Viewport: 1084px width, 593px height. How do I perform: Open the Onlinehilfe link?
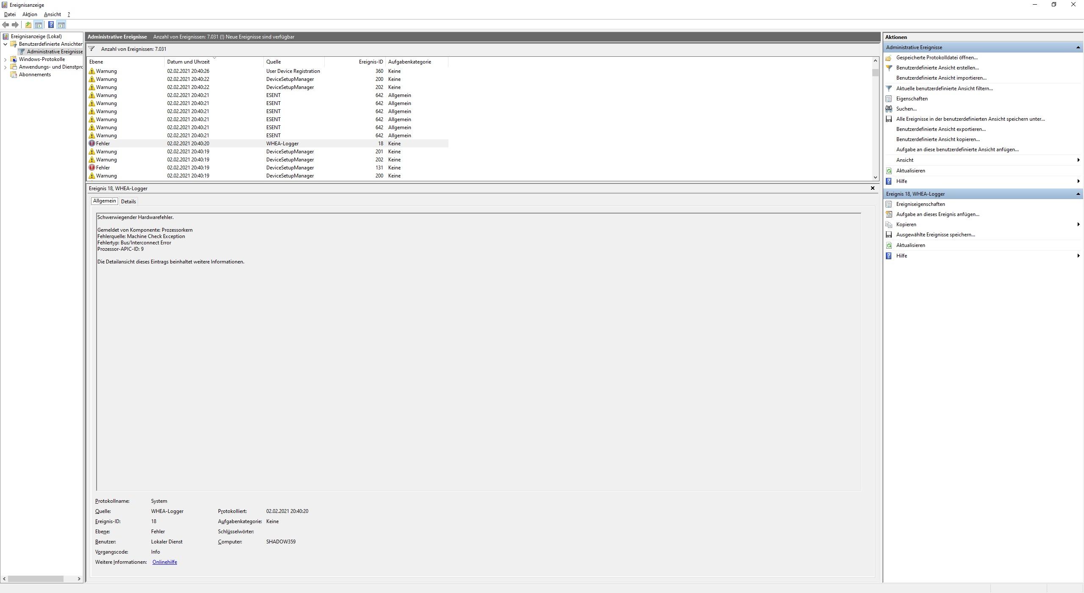(164, 562)
